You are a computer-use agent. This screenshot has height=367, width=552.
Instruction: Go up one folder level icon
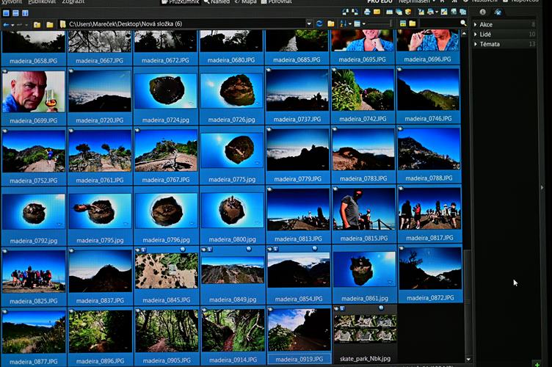click(37, 25)
